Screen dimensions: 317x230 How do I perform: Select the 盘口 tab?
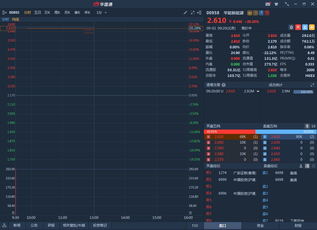(223, 225)
